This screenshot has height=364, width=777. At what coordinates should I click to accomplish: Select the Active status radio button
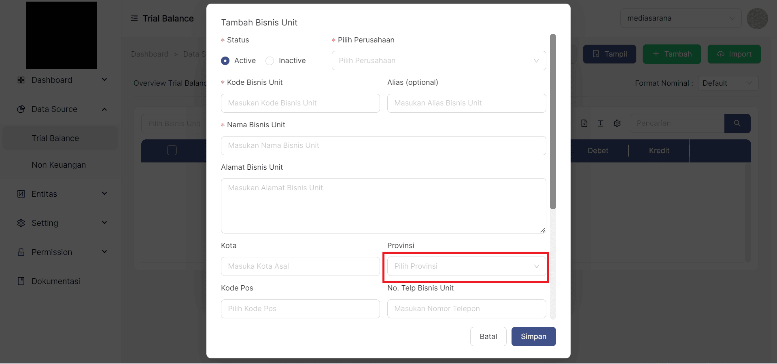point(225,61)
